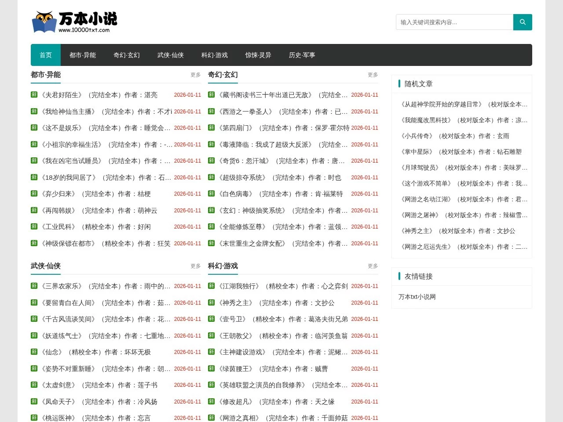Open novel 《网游之真相》 by 千面帅菇
This screenshot has width=563, height=422.
282,418
